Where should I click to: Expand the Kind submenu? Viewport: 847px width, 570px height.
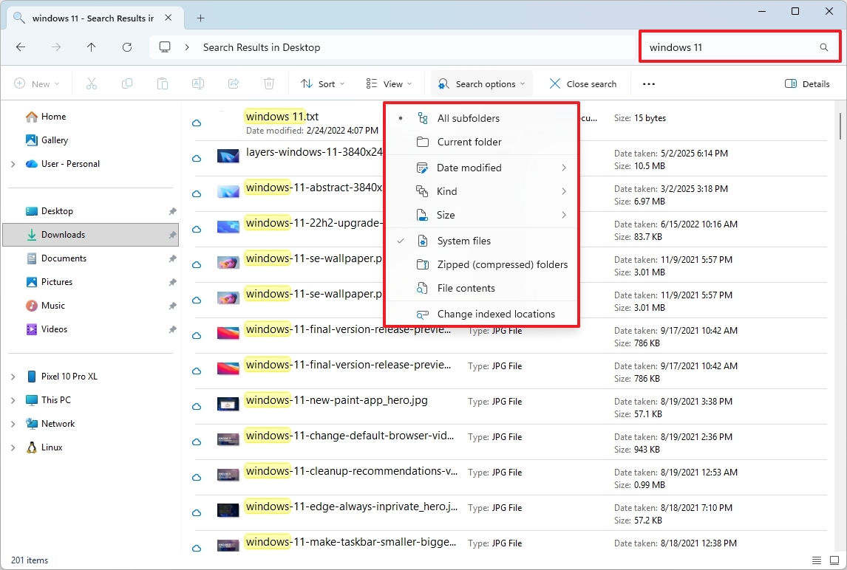pos(446,191)
